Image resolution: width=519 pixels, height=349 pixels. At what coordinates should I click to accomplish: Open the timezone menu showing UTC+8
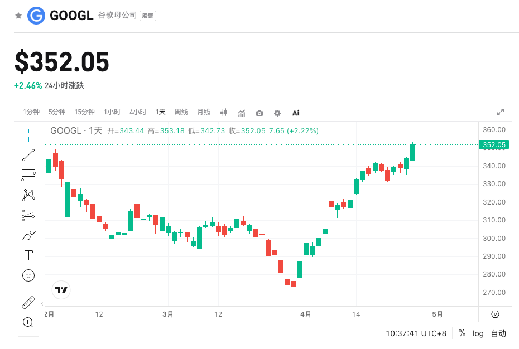point(416,333)
